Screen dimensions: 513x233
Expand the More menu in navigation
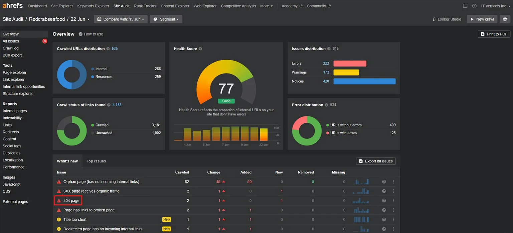coord(266,6)
